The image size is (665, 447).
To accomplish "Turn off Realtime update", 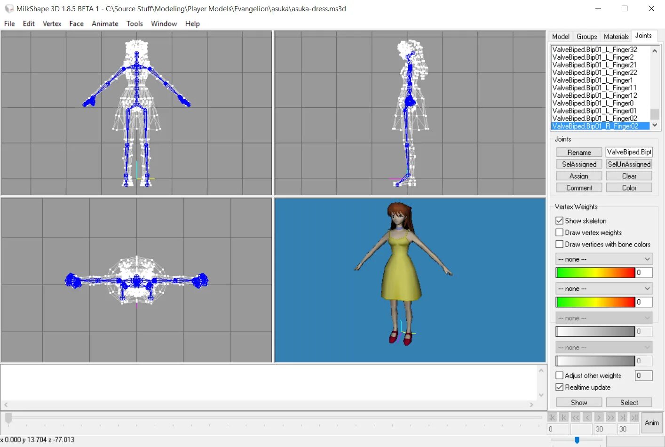I will [559, 387].
